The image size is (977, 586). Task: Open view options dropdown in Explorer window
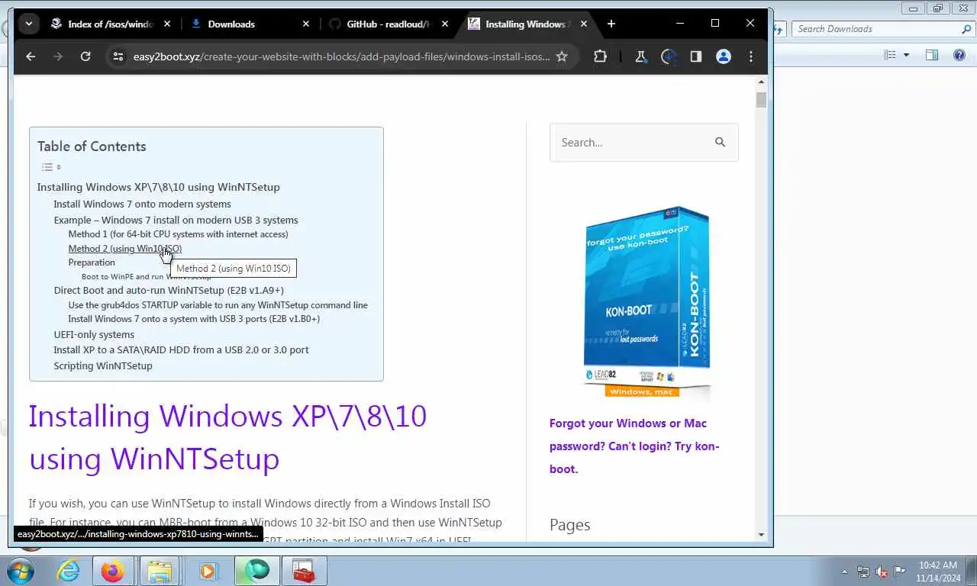click(x=906, y=55)
